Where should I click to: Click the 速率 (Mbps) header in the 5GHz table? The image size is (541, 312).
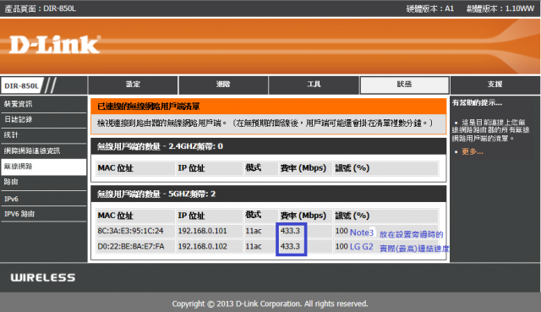point(303,216)
